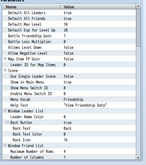Click true value of Show in Main Menu

pos(68,82)
